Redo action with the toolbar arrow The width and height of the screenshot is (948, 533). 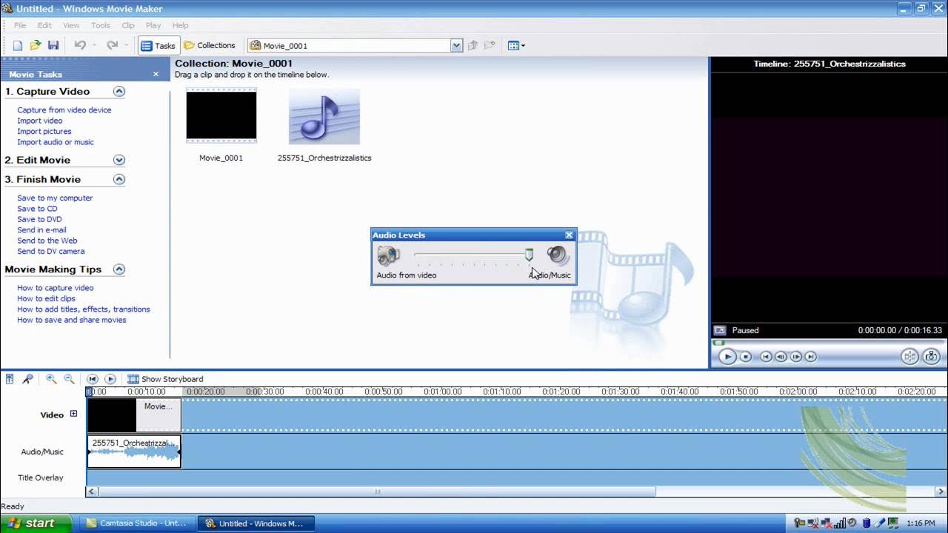tap(112, 45)
